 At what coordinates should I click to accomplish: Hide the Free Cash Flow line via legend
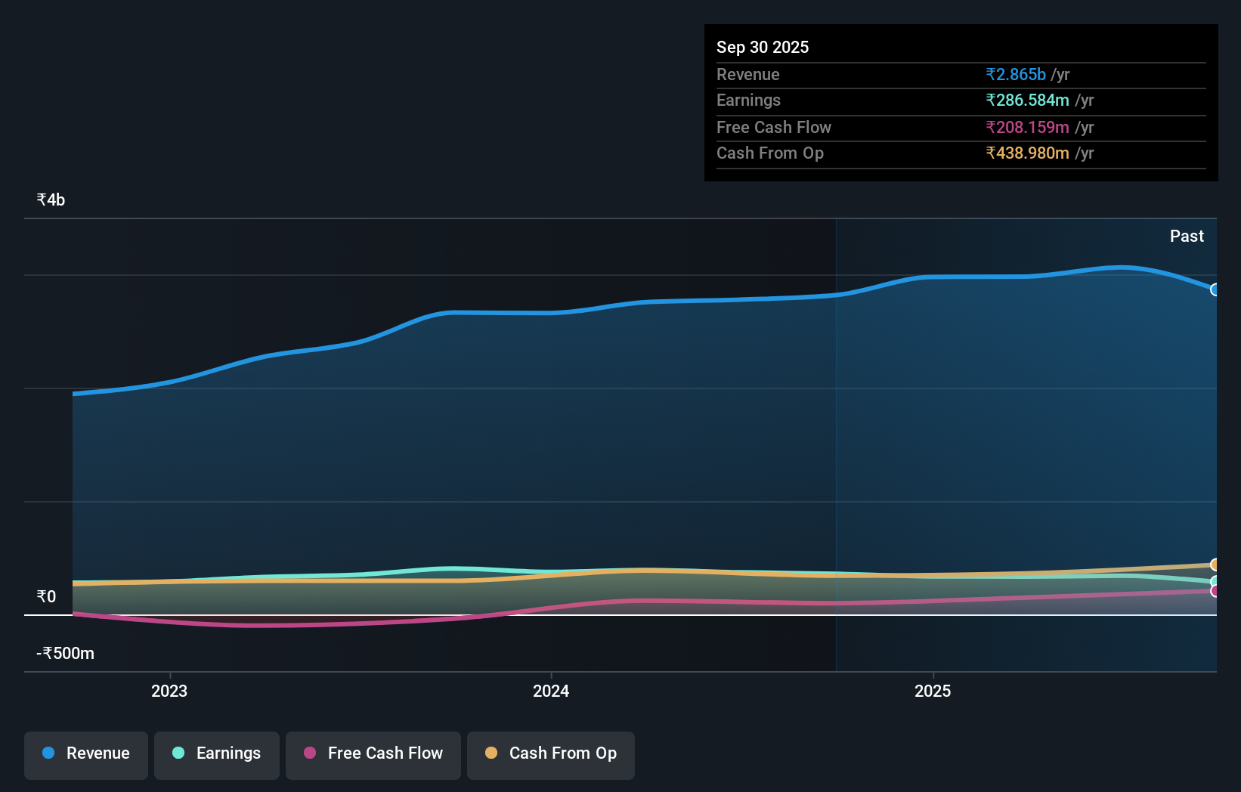coord(373,754)
